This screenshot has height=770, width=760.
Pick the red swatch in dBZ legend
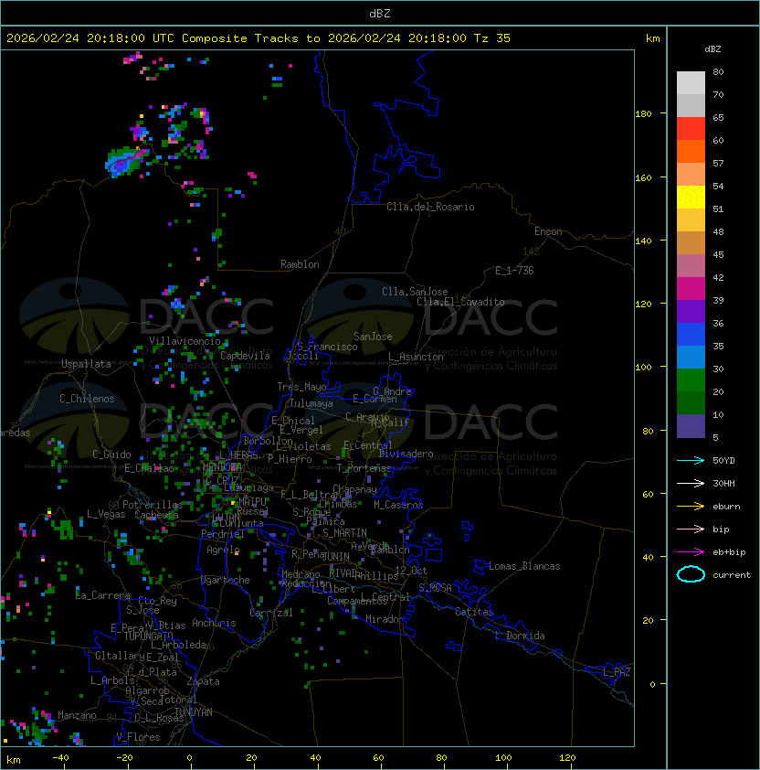pos(691,129)
